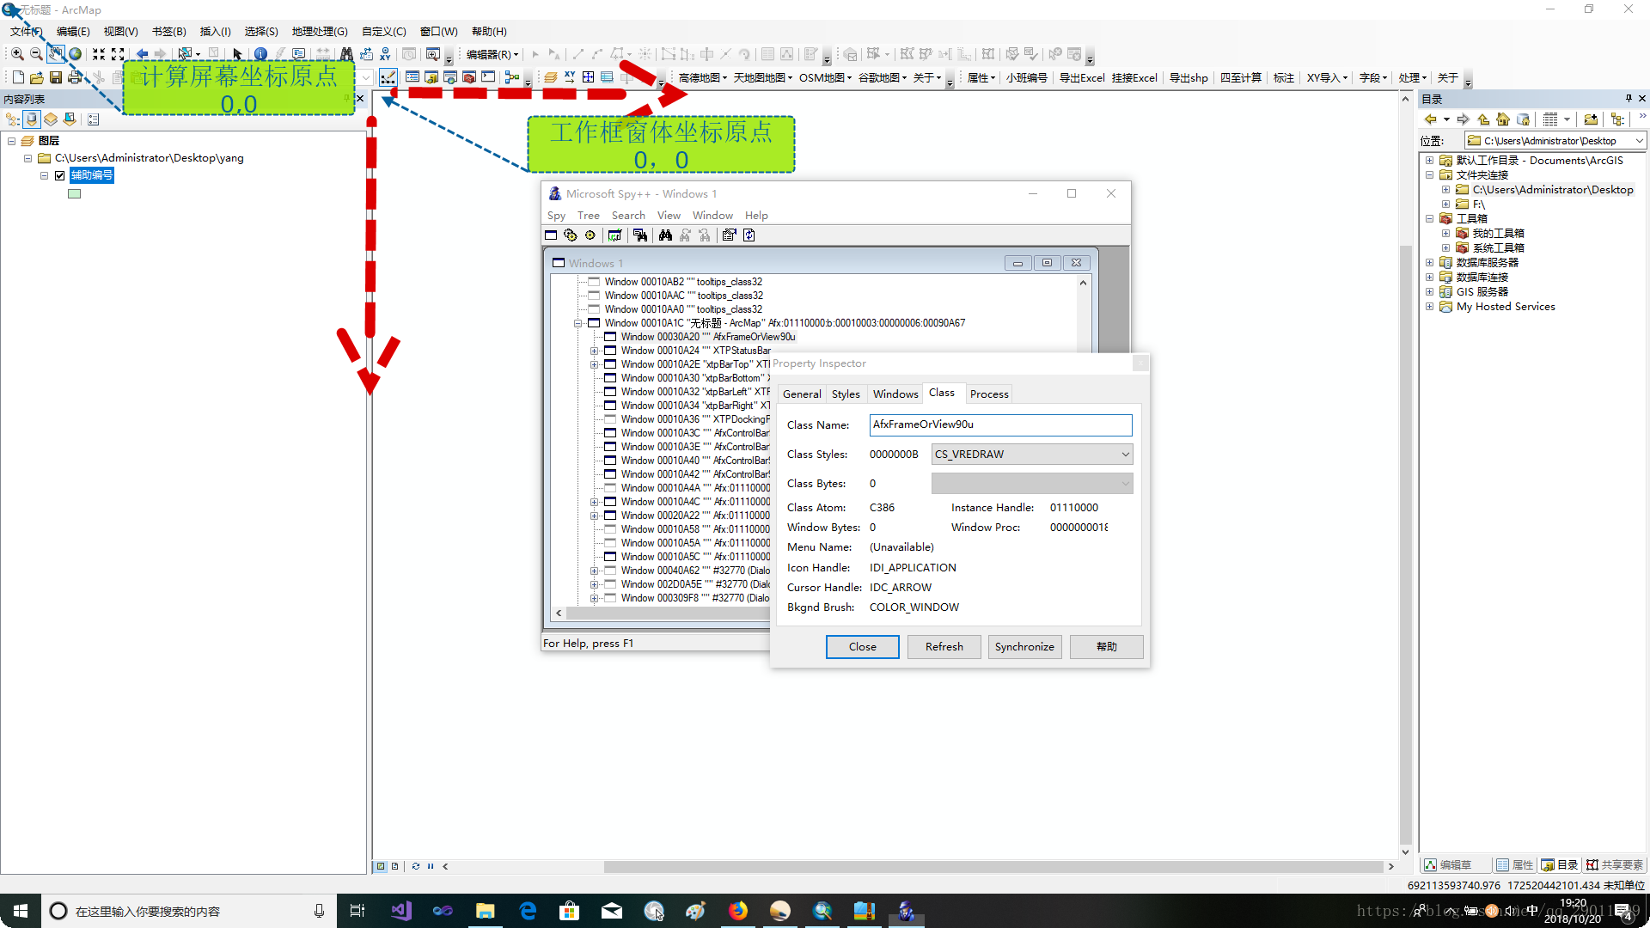Click Catalog up one level icon
The height and width of the screenshot is (928, 1650).
coord(1483,119)
